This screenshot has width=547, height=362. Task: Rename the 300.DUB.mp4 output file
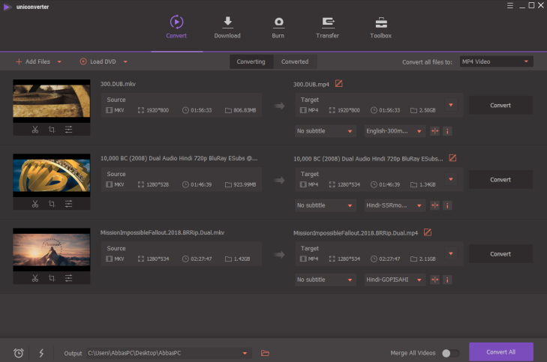coord(338,84)
